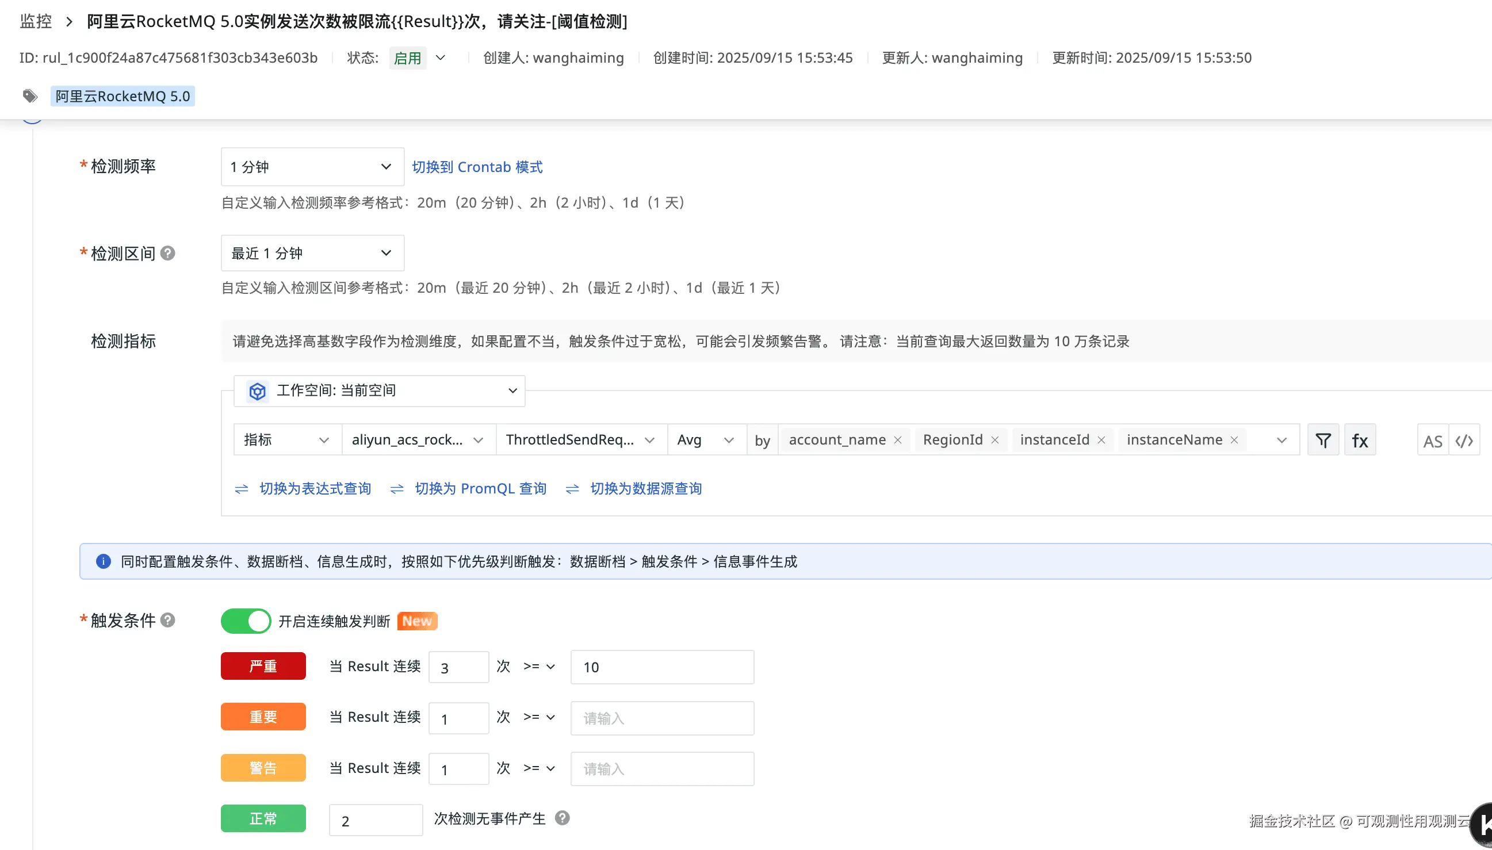
Task: Click the tag label icon
Action: tap(30, 95)
